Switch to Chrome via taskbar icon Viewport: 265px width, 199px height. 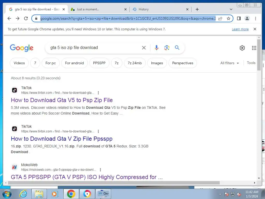[x=71, y=194]
